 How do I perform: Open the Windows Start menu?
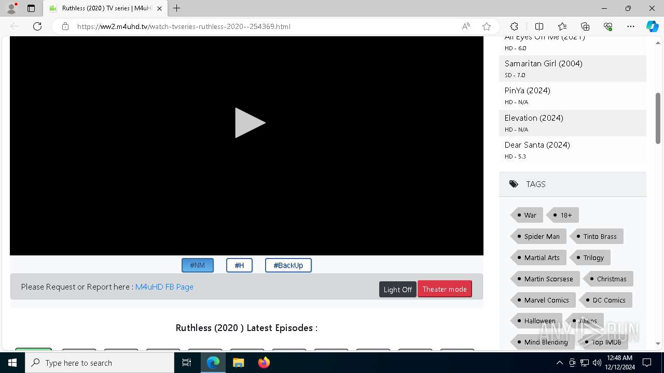click(x=12, y=363)
